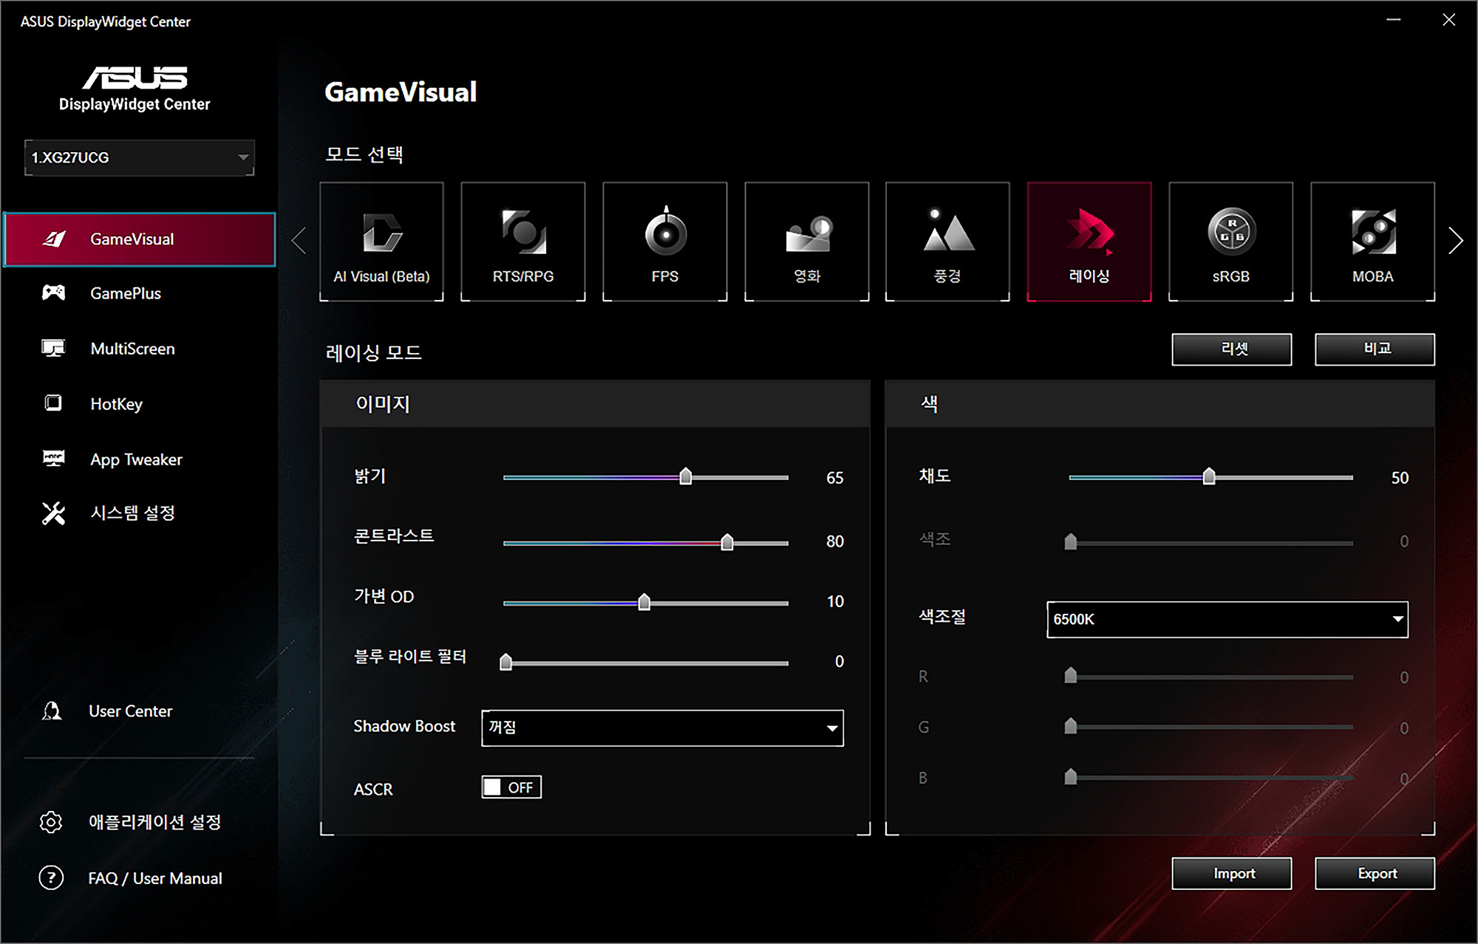
Task: Switch to the MultiScreen sidebar section
Action: [x=132, y=349]
